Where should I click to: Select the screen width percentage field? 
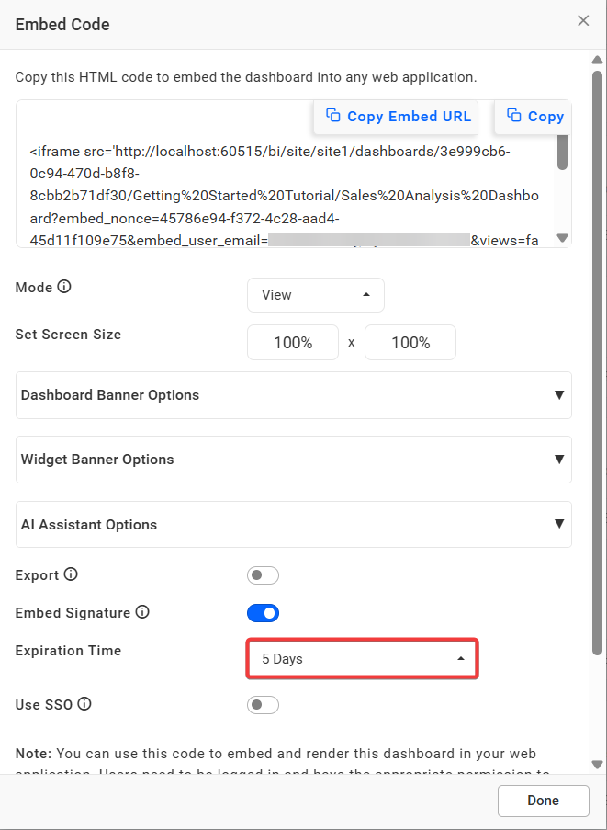[x=292, y=341]
